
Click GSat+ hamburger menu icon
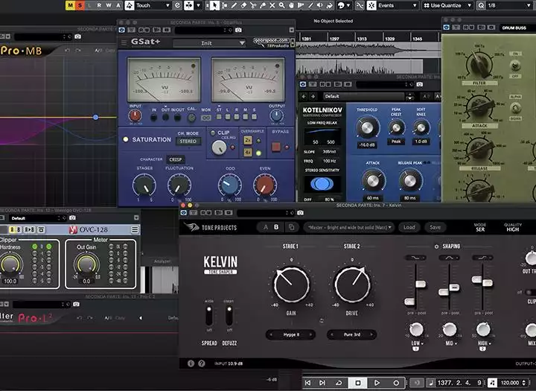click(x=124, y=42)
